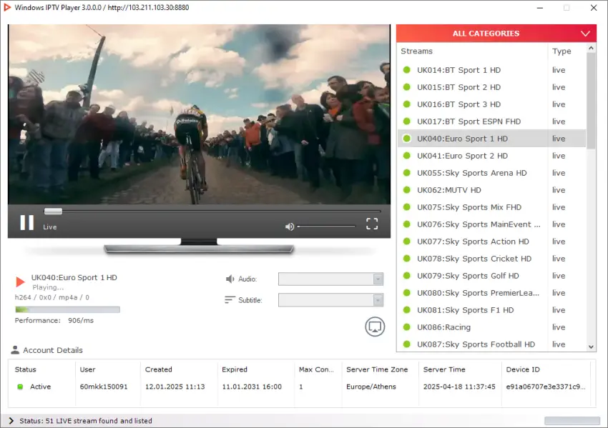Click the Status column header
The width and height of the screenshot is (608, 428).
point(25,369)
